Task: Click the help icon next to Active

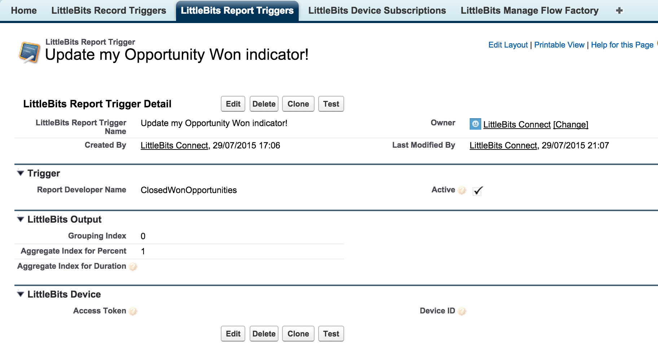Action: click(x=462, y=190)
